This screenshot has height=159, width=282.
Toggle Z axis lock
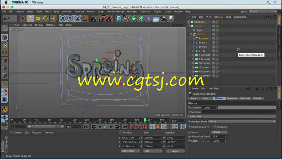pos(78,18)
